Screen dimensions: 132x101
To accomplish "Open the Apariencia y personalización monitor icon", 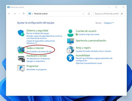I will [70, 41].
